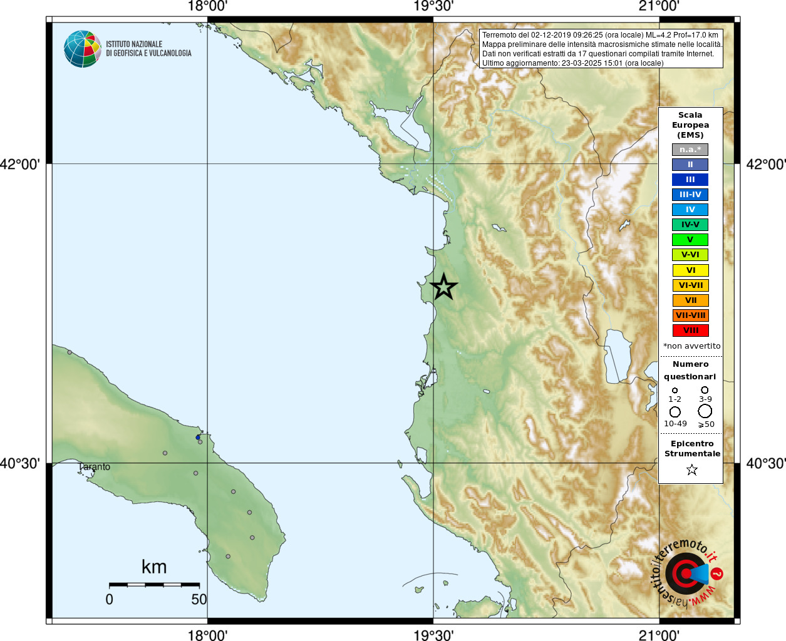The height and width of the screenshot is (641, 786).
Task: Select the gray n.a.* legend swatch
Action: click(690, 150)
